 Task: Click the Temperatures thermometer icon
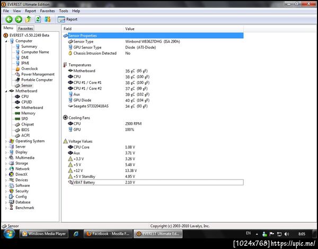pos(65,65)
